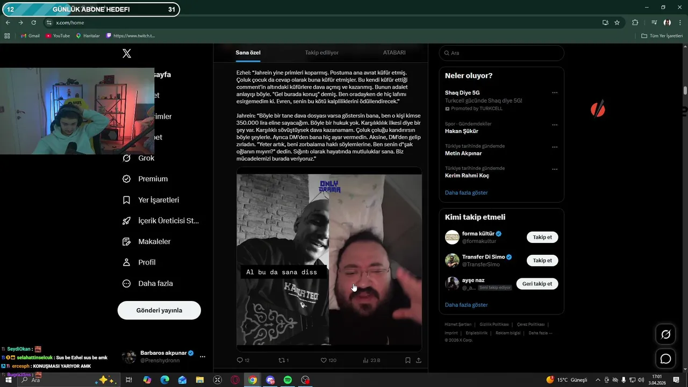Screen dimensions: 688x387
Task: Open Chrome extensions puzzle icon
Action: click(635, 23)
